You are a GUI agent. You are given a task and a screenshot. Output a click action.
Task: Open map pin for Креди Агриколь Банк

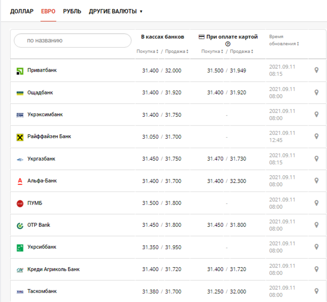coord(317,269)
